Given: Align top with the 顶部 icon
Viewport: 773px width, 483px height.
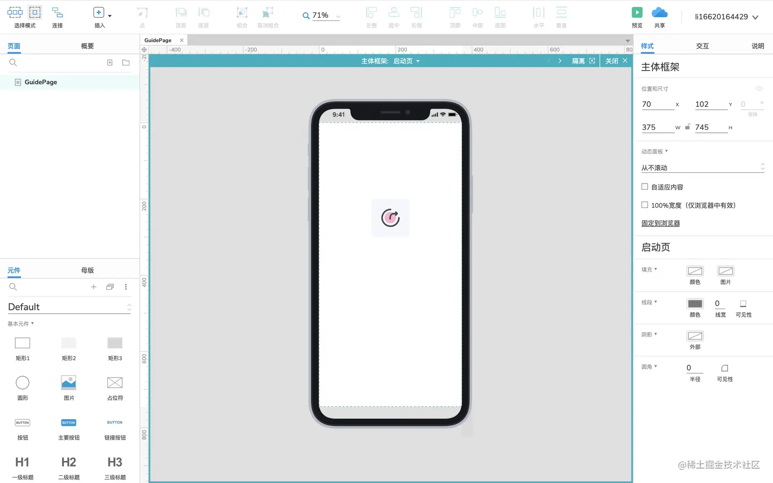Looking at the screenshot, I should (x=455, y=12).
